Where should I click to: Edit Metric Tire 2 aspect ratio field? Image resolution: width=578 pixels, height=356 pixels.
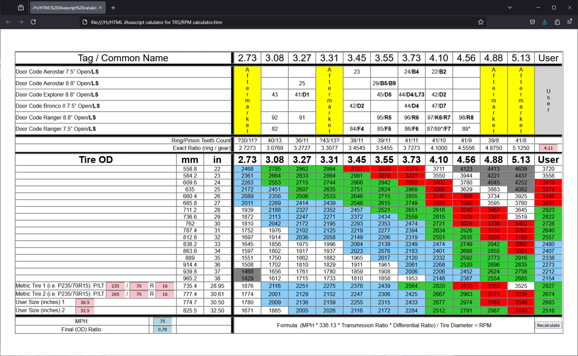pyautogui.click(x=139, y=294)
